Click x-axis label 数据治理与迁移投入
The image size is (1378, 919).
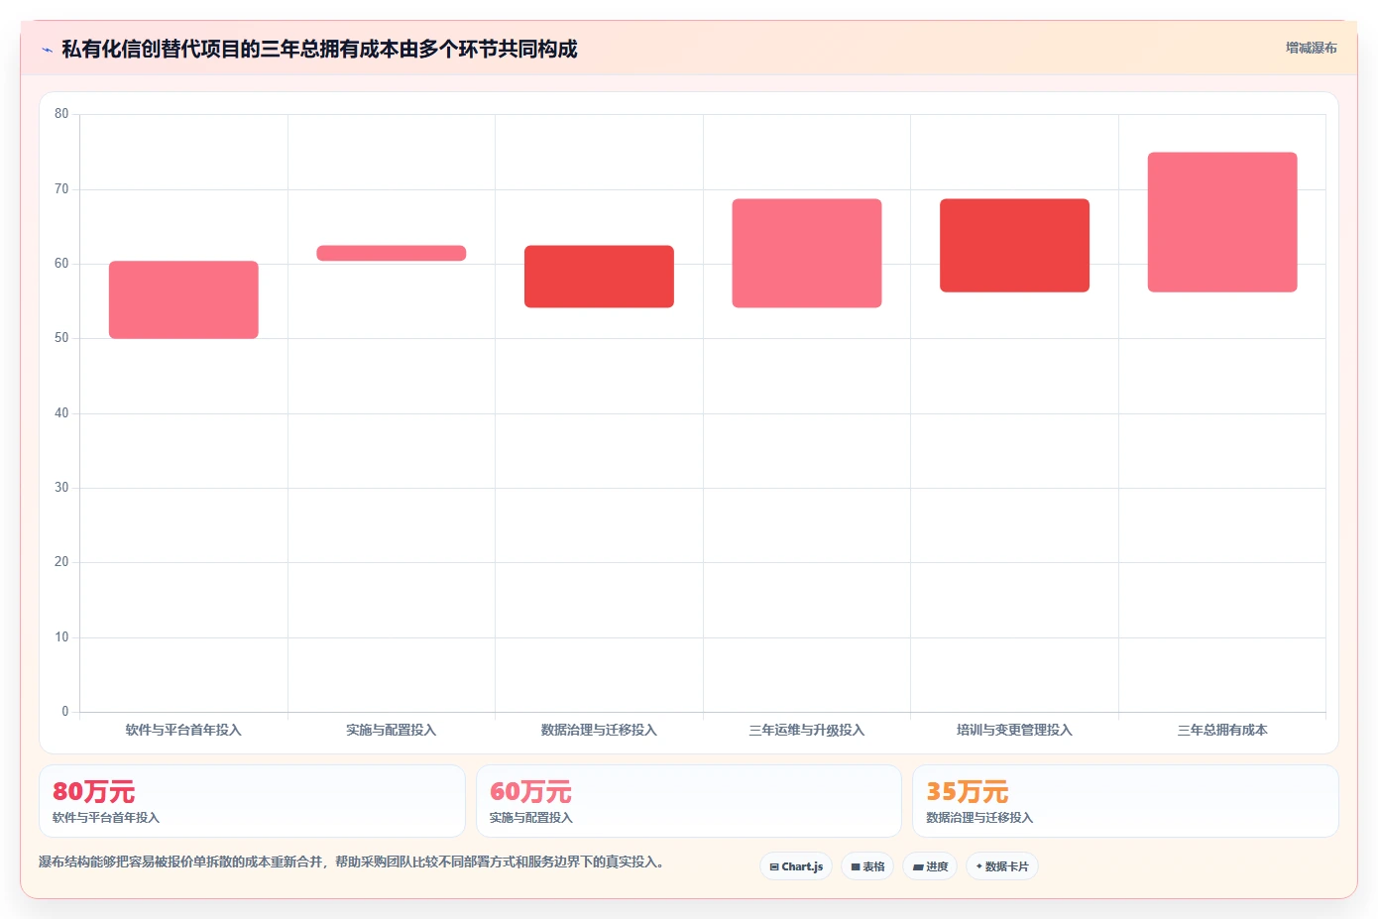[599, 730]
